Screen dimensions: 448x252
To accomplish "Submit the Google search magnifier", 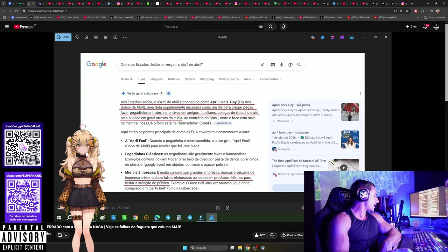I will (299, 64).
